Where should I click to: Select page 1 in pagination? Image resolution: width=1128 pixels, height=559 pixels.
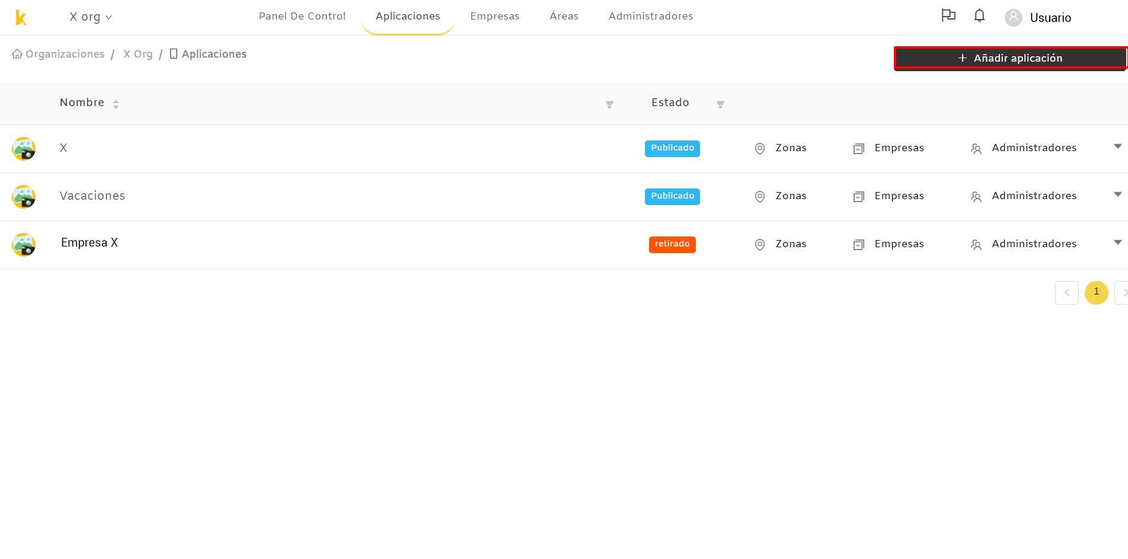pos(1097,293)
